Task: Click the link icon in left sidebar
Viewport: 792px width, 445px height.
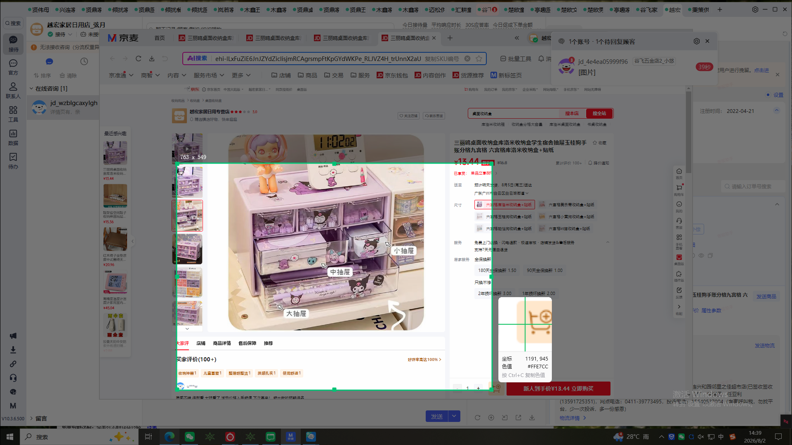Action: point(13,364)
